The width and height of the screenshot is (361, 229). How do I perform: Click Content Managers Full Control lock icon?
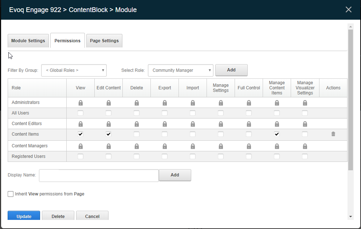(x=249, y=146)
